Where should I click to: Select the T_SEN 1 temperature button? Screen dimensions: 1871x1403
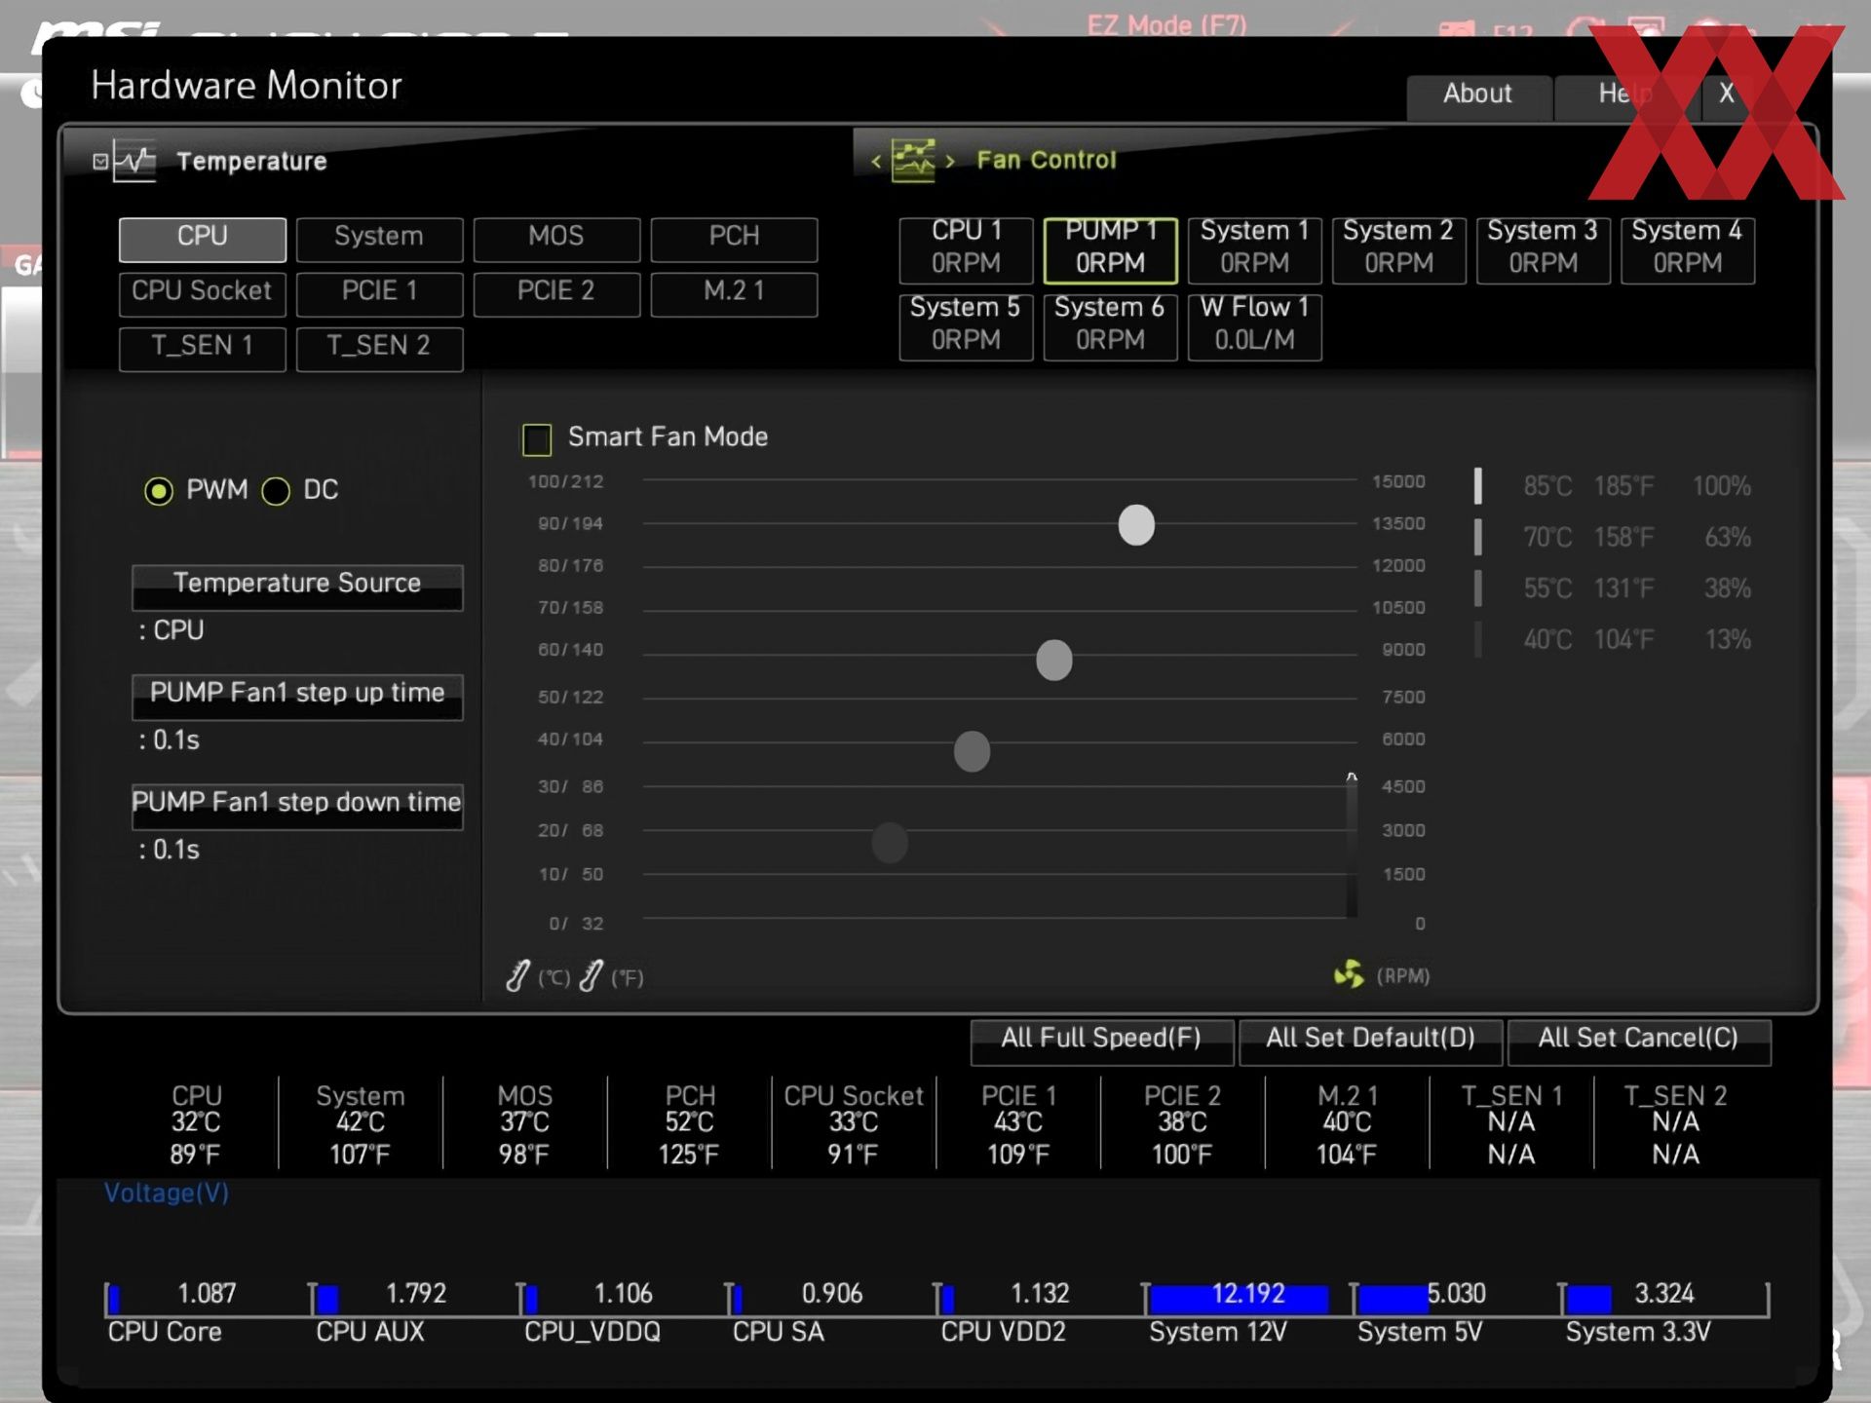(x=203, y=349)
